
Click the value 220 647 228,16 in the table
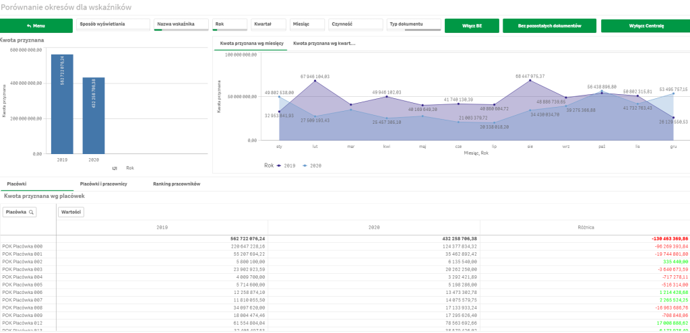[248, 246]
